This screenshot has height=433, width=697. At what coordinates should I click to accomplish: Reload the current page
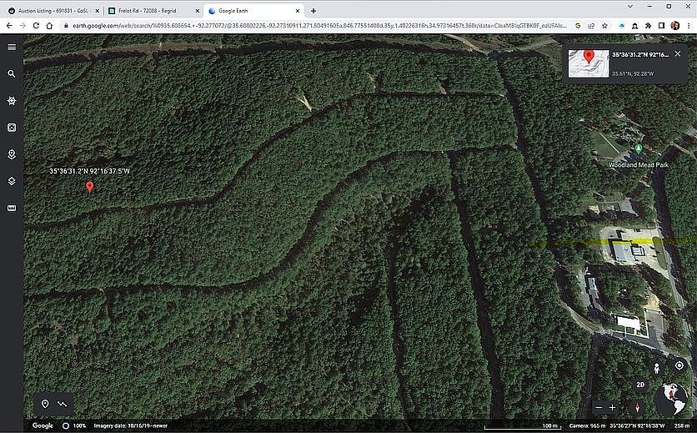coord(36,26)
